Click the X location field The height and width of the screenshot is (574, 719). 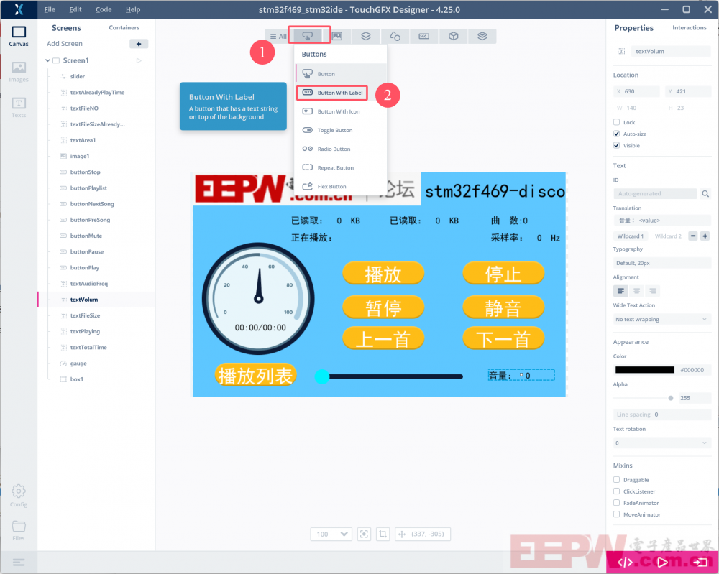tap(636, 91)
